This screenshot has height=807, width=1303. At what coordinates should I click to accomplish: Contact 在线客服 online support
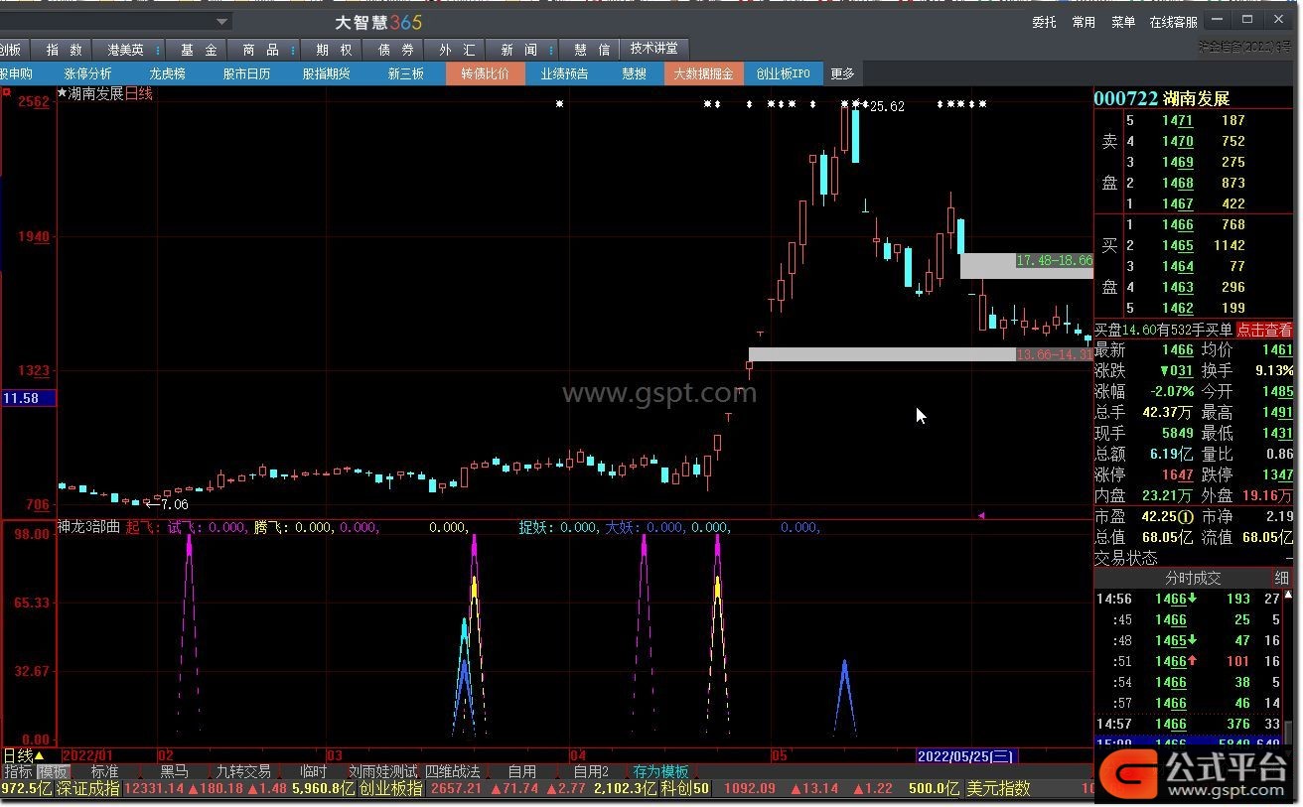point(1174,22)
